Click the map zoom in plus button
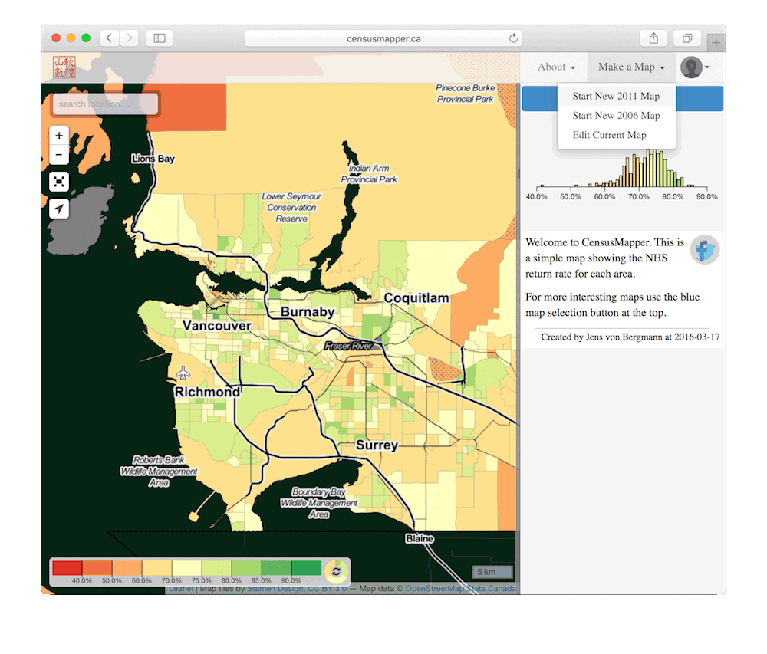The image size is (767, 654). point(59,136)
